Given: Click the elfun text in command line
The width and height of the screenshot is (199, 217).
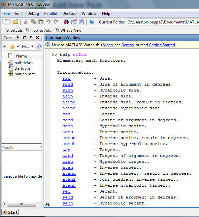Looking at the screenshot, I should [x=80, y=55].
